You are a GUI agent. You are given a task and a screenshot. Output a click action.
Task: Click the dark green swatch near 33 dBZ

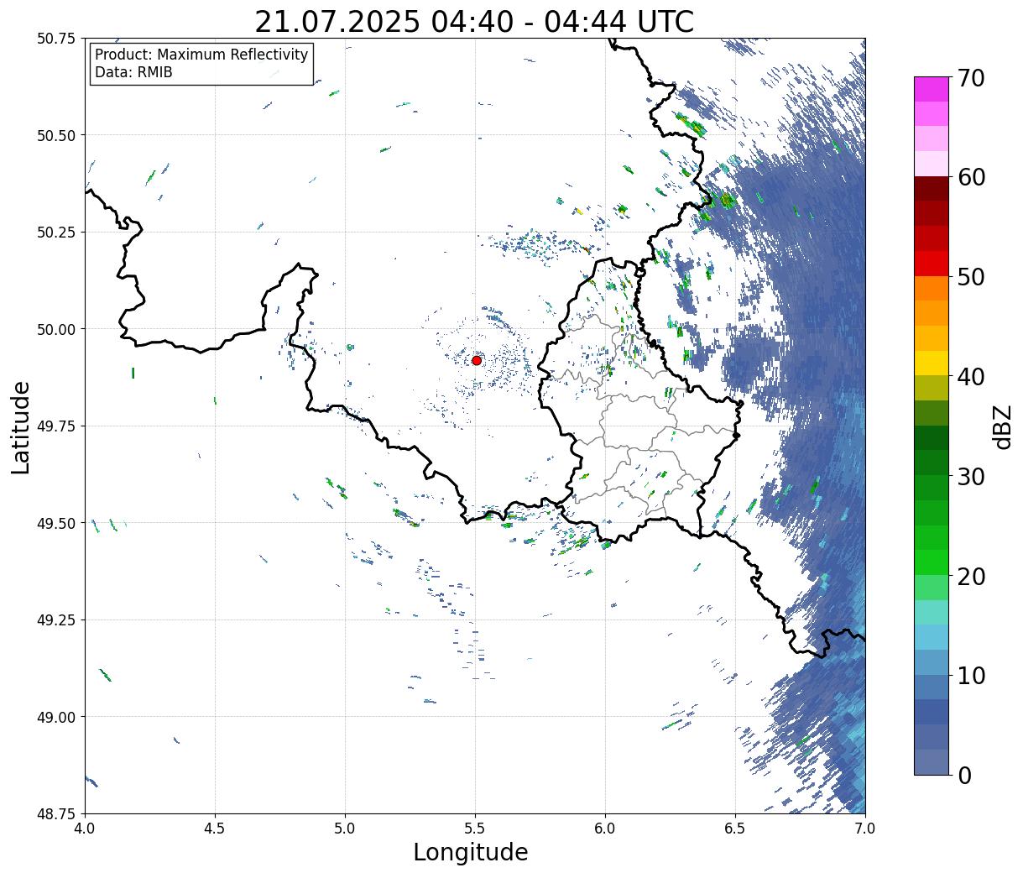(932, 437)
